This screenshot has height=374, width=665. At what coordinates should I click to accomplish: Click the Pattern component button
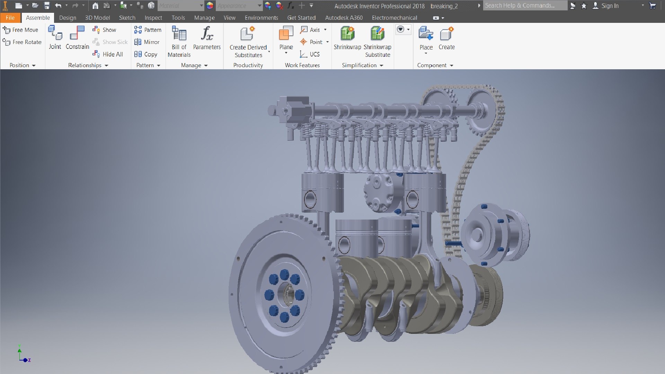pos(148,30)
